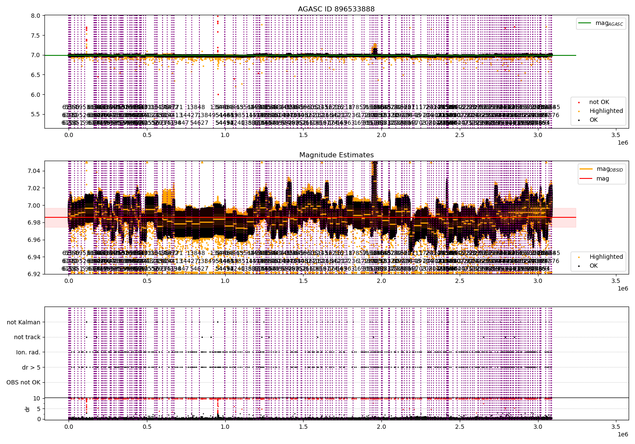Click the 'Magnitude Estimates' subplot title

point(336,155)
